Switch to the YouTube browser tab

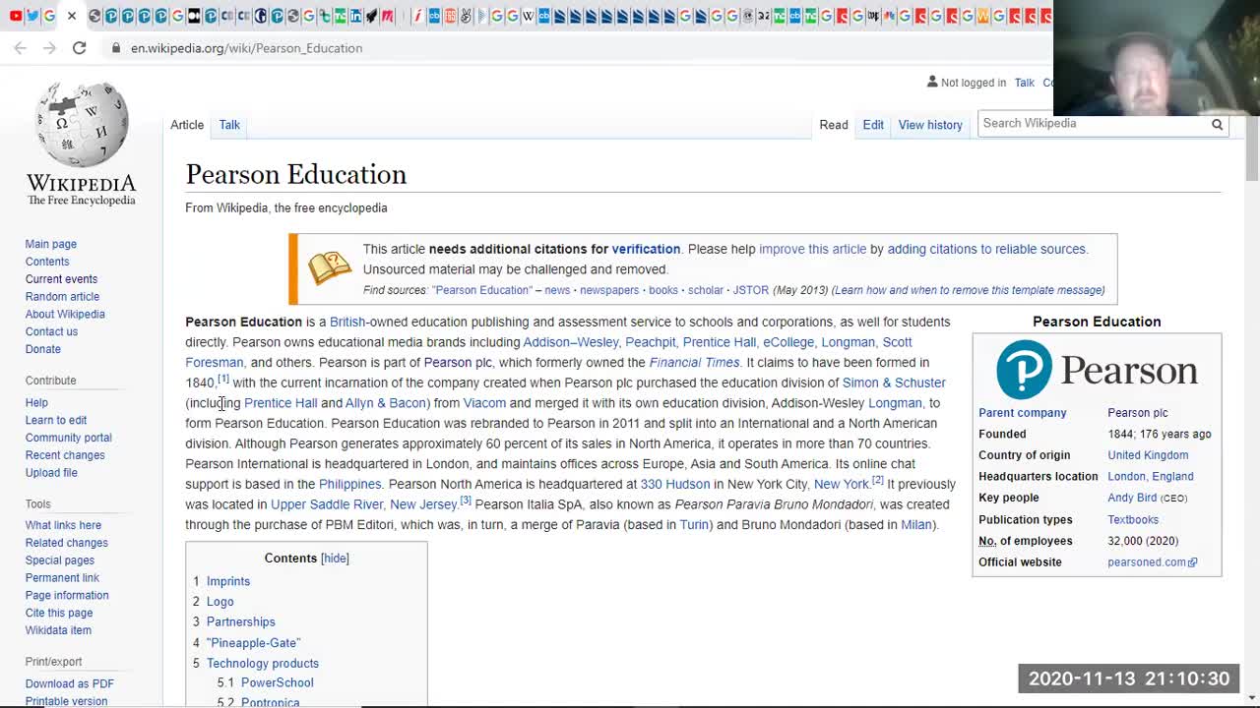[x=16, y=16]
